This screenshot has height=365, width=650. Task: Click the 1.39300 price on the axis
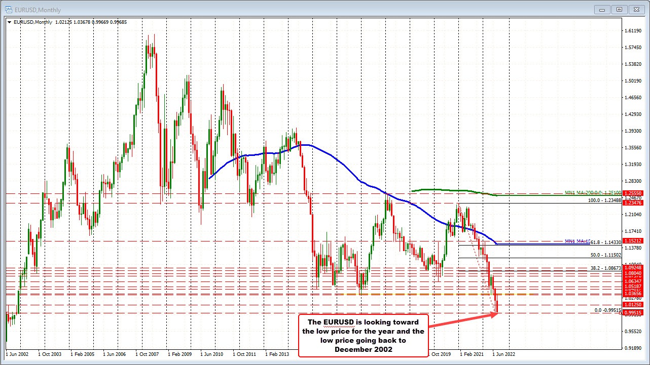tap(633, 131)
